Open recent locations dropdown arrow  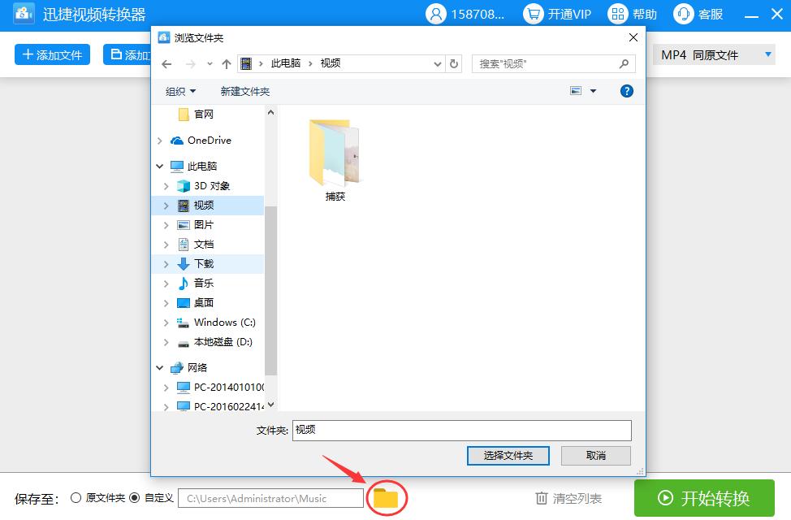tap(210, 64)
